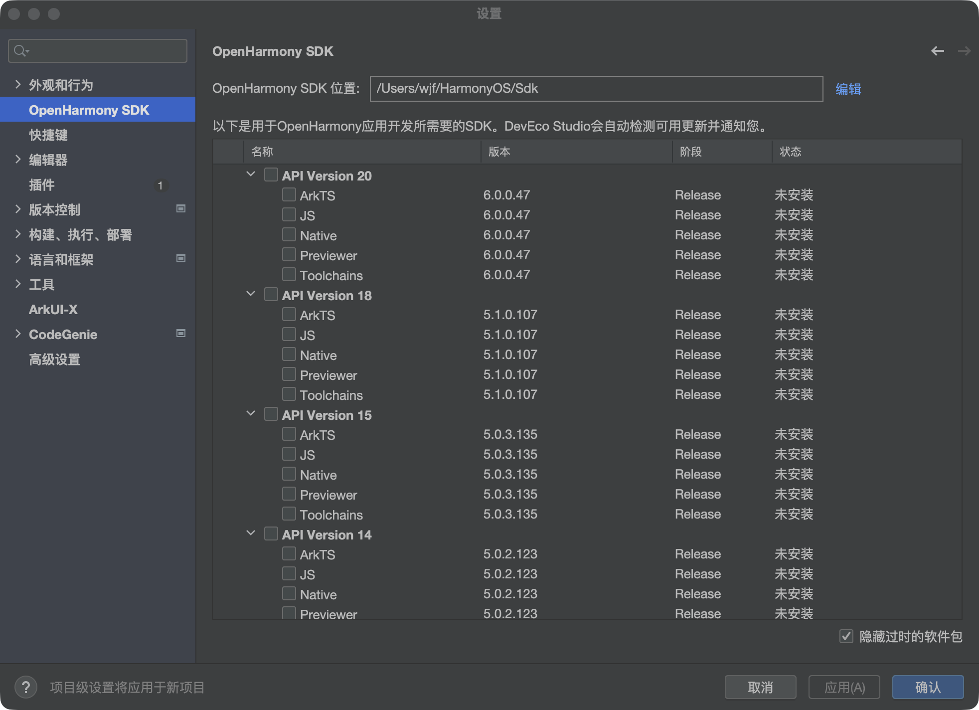Uncheck 隐藏过时的软件包 option

[x=846, y=636]
